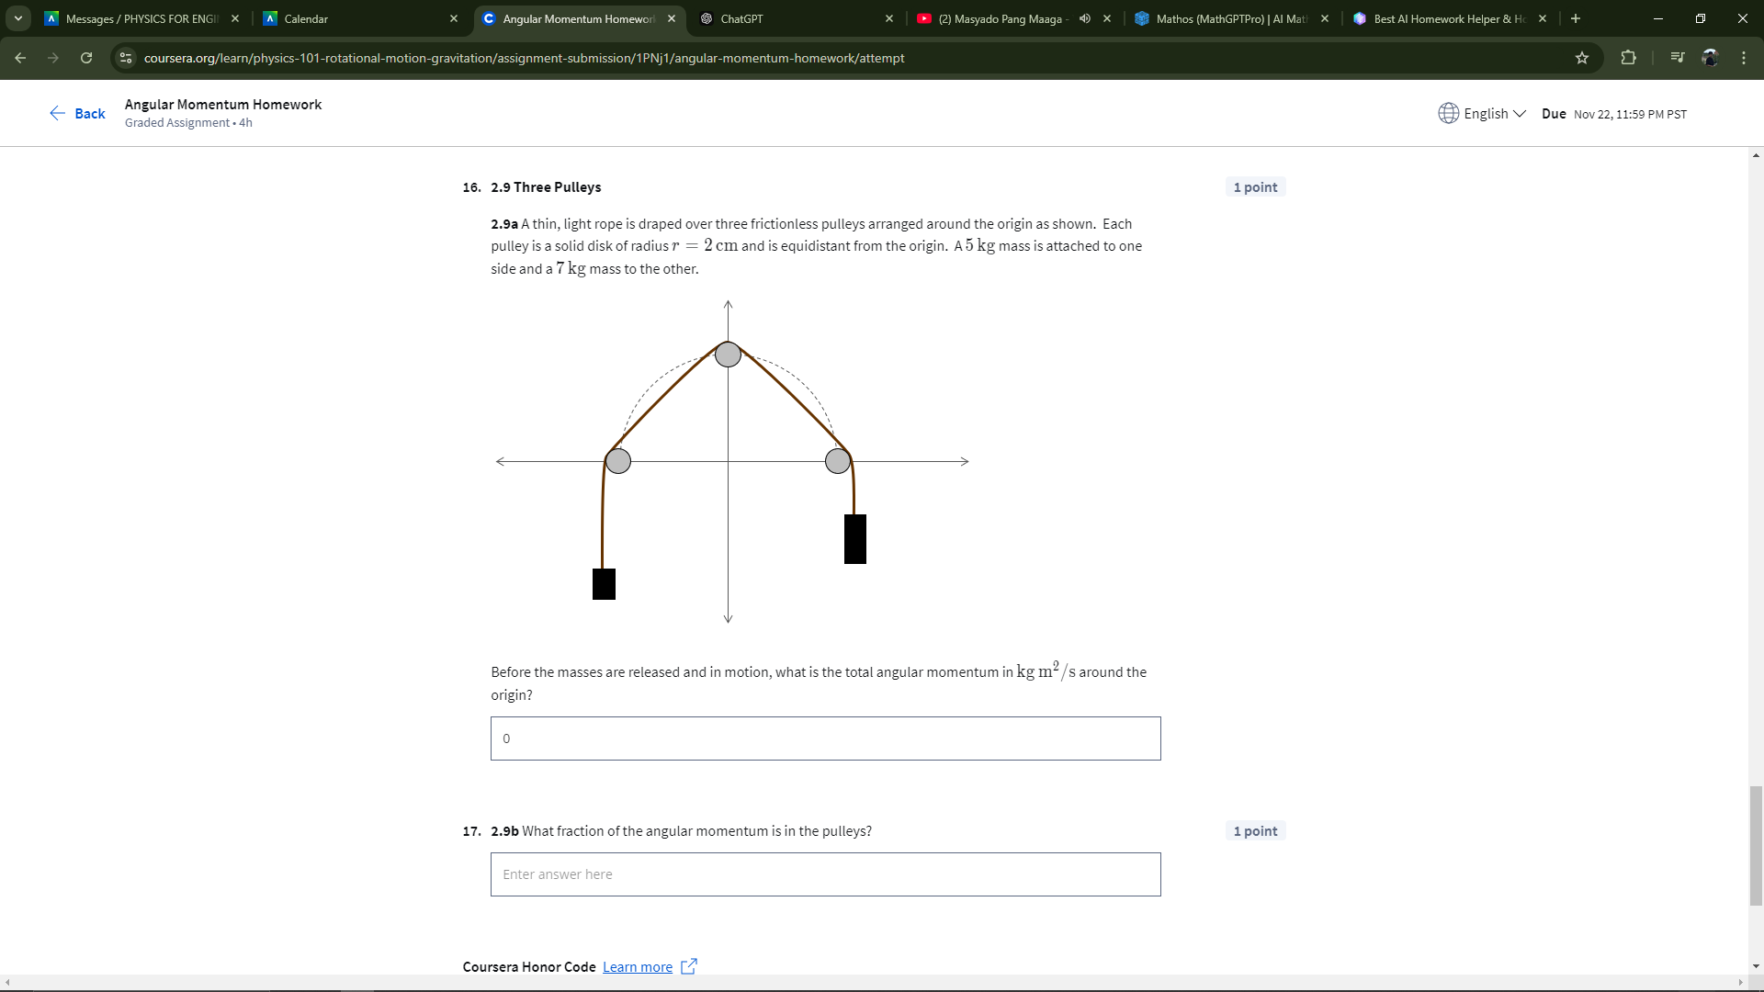Focus the answer box for question 16

pos(825,738)
